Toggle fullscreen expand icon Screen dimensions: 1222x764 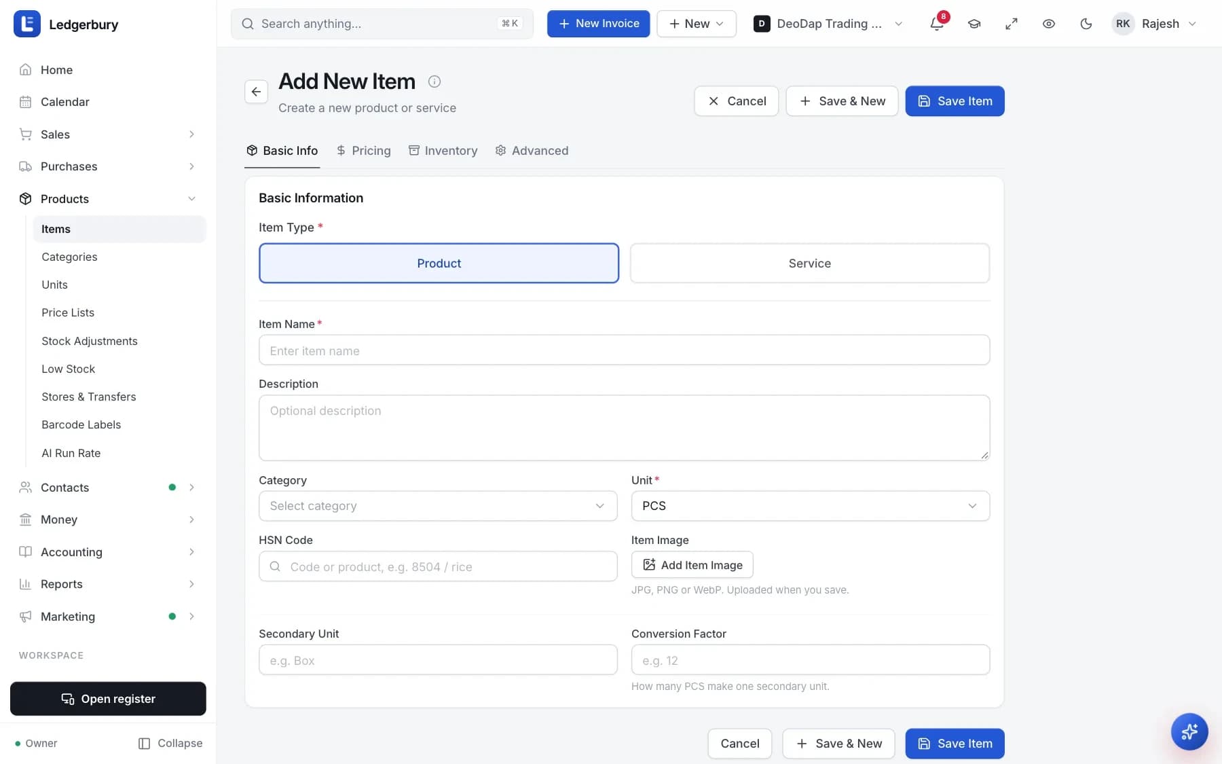coord(1012,24)
